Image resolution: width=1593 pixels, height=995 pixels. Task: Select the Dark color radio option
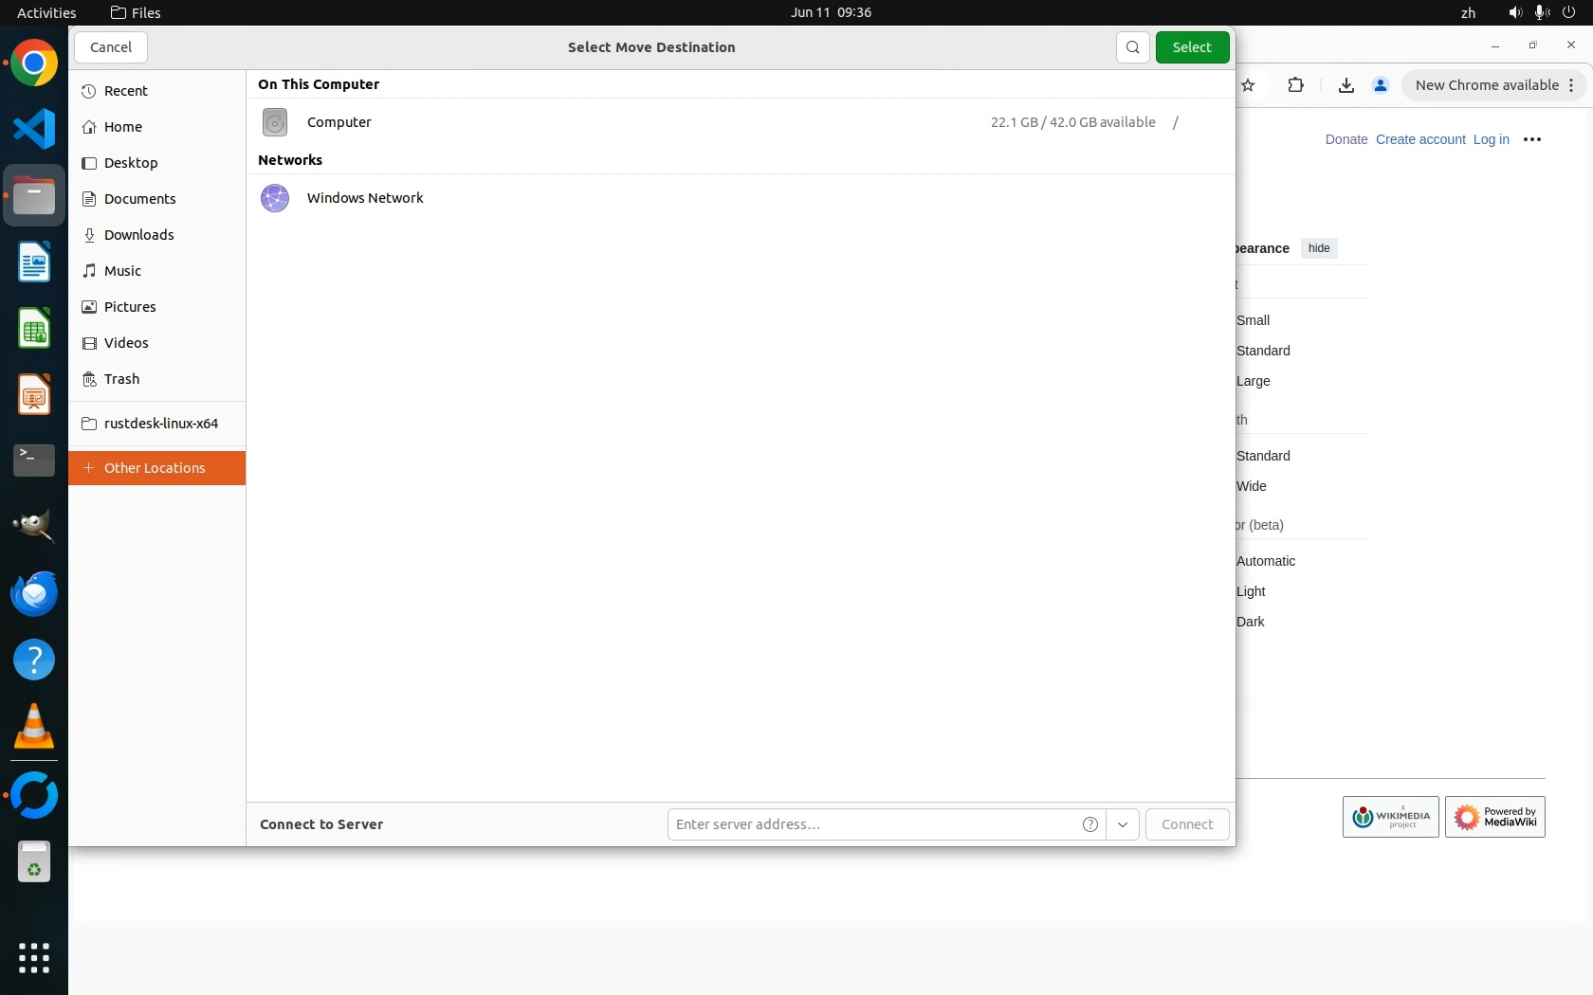pyautogui.click(x=1250, y=622)
